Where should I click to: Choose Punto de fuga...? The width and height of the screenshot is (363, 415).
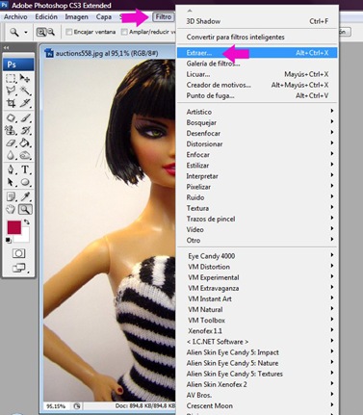(257, 95)
